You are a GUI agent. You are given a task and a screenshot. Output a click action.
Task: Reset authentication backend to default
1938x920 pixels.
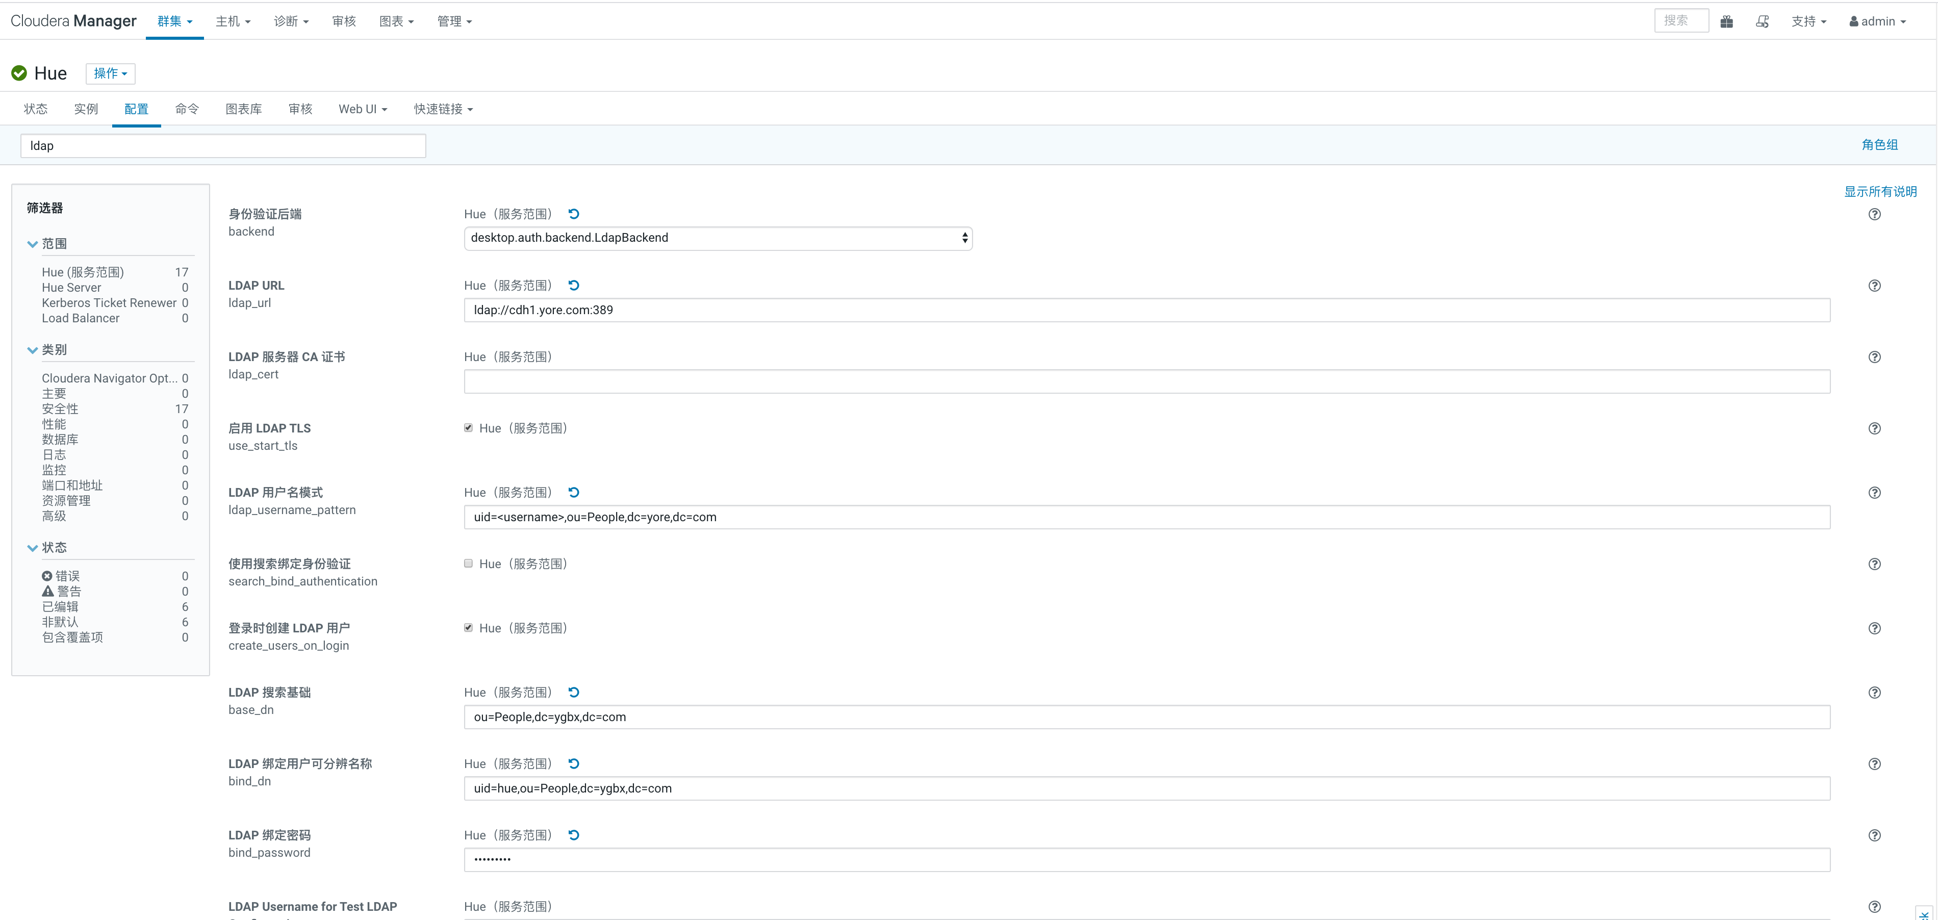click(x=573, y=214)
